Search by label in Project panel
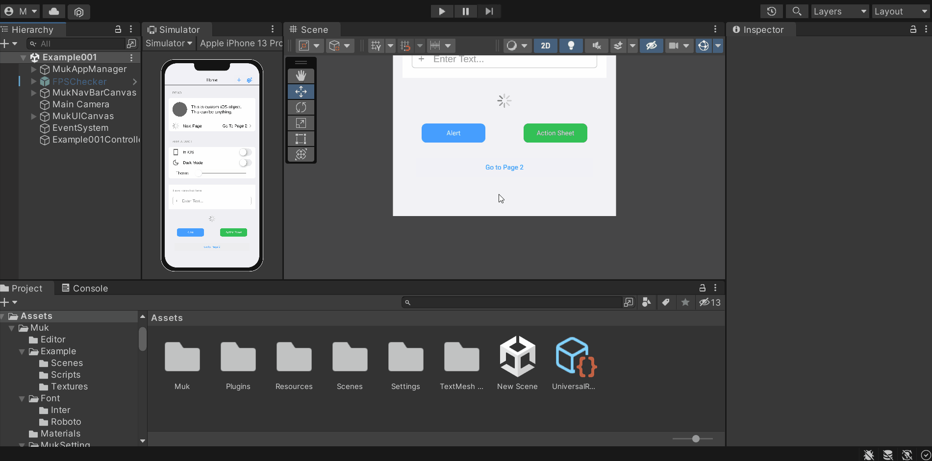 coord(666,302)
